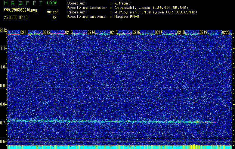The width and height of the screenshot is (235, 149).
Task: Click the 0220 time marker
Action: (226, 32)
